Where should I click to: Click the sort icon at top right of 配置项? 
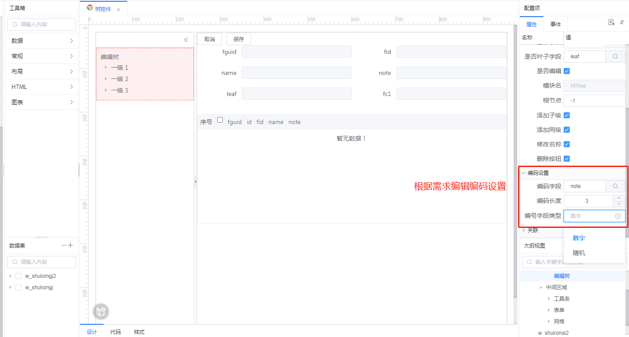pos(622,22)
